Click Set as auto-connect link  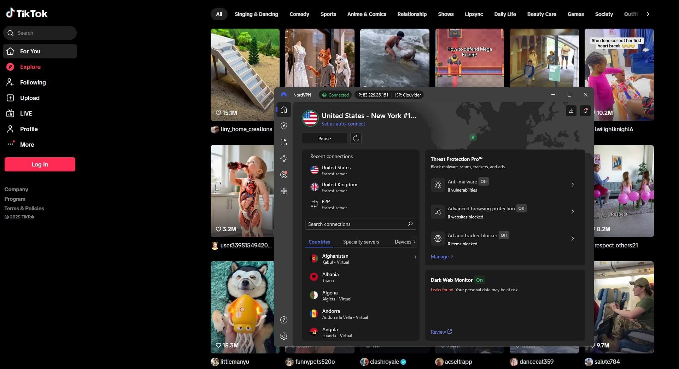tap(343, 124)
